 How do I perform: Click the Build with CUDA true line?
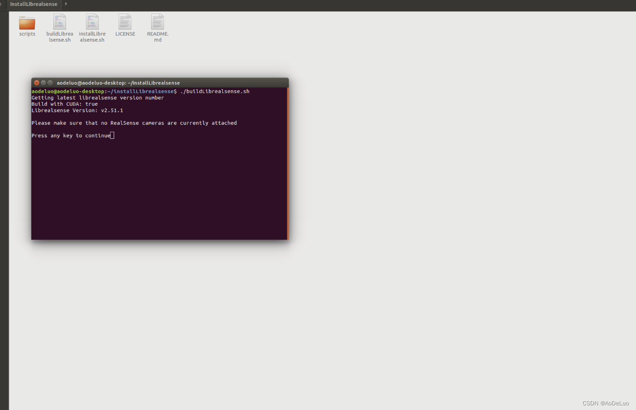coord(65,104)
